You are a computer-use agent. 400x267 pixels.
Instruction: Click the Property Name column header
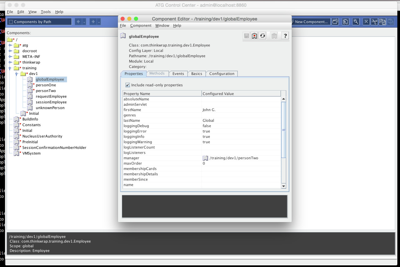[162, 93]
